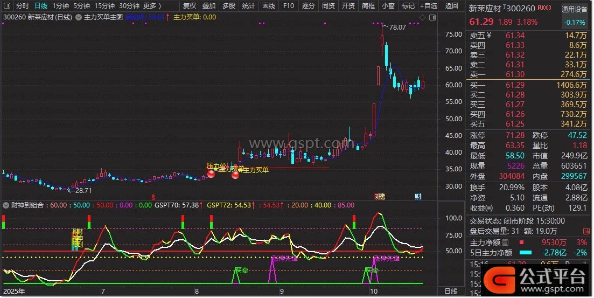Click the 榜 marker on the chart
Viewport: 594px width, 298px height.
(x=379, y=197)
